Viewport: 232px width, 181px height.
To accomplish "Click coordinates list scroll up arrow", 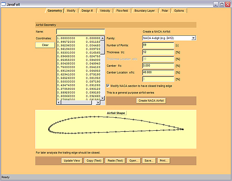I will click(x=103, y=38).
